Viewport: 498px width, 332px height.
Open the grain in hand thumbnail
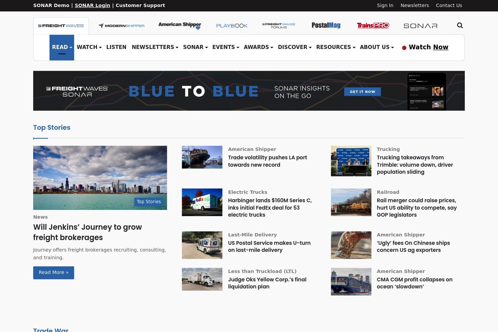[x=351, y=245]
